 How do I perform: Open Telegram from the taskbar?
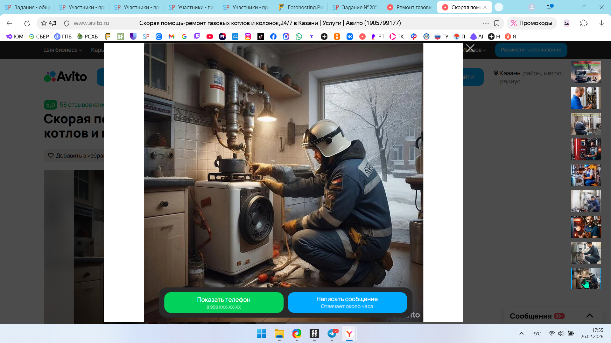(x=332, y=333)
